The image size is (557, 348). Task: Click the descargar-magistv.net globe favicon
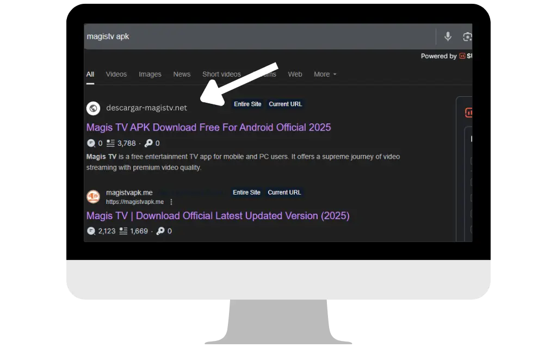93,108
